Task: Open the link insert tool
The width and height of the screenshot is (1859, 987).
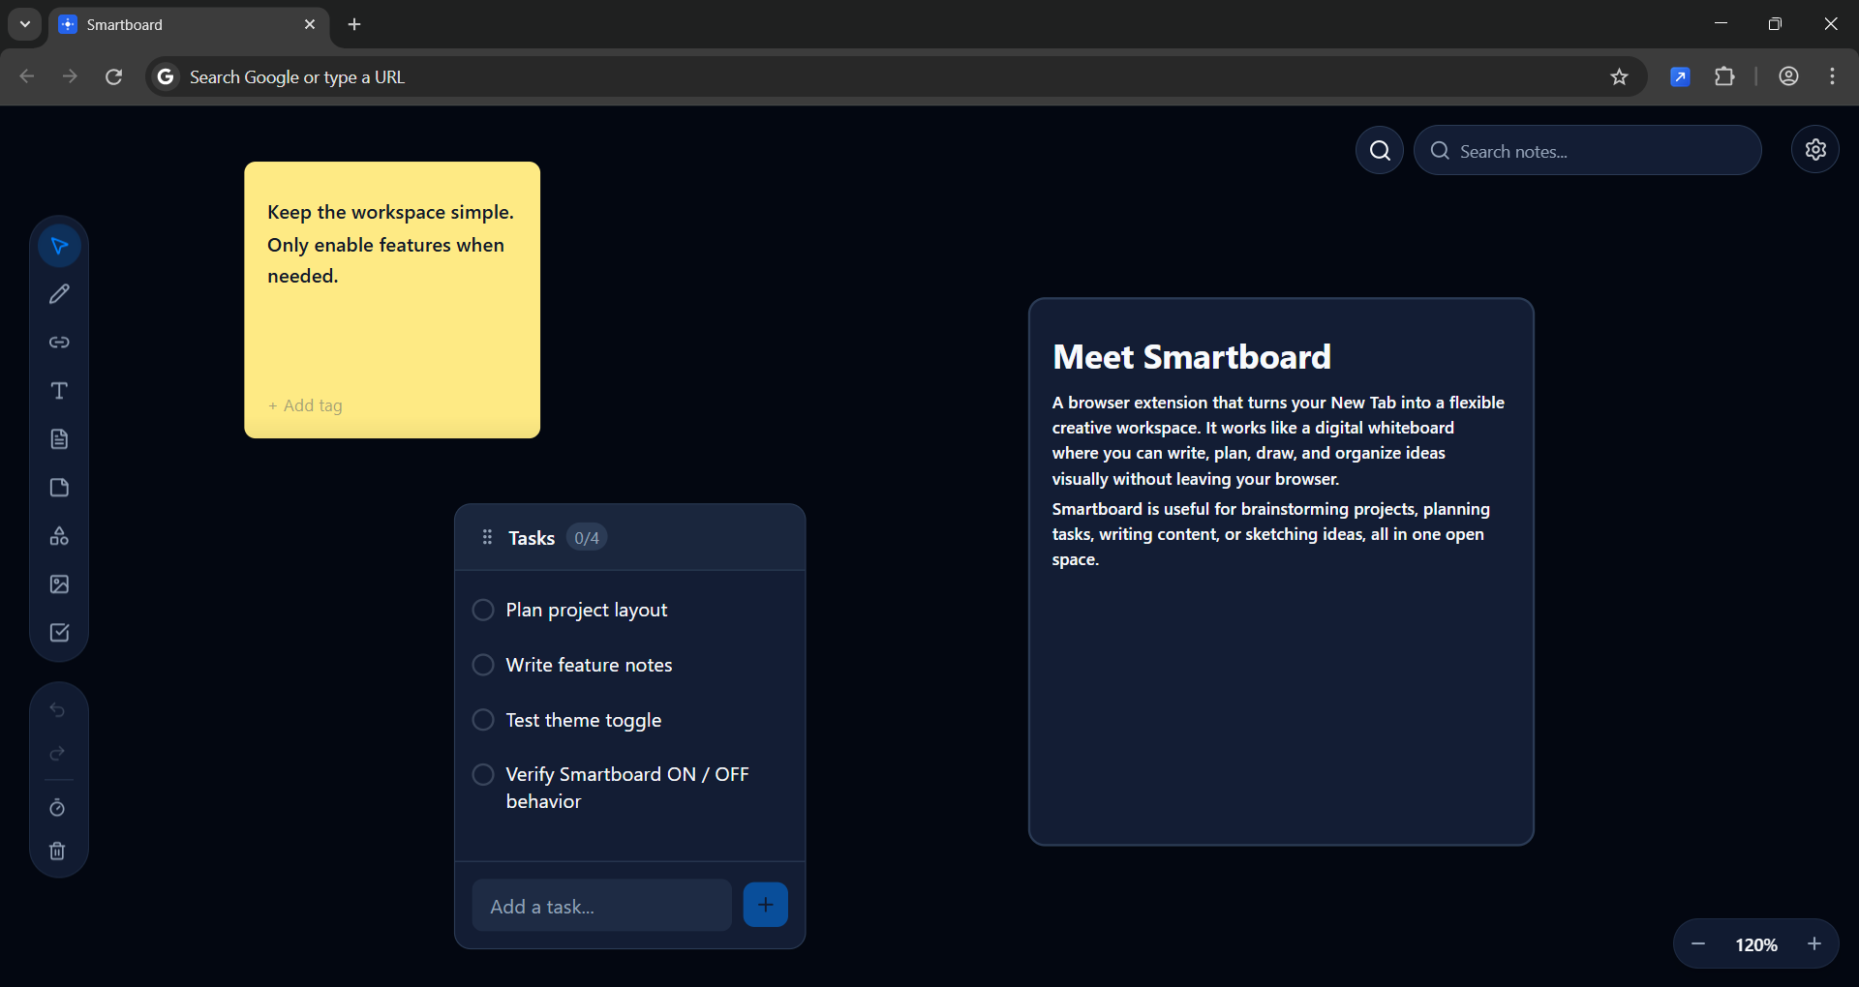Action: click(59, 342)
